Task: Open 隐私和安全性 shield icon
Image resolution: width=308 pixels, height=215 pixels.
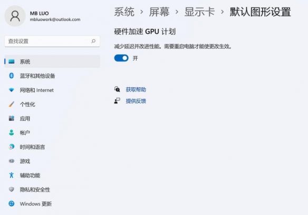Action: point(12,189)
